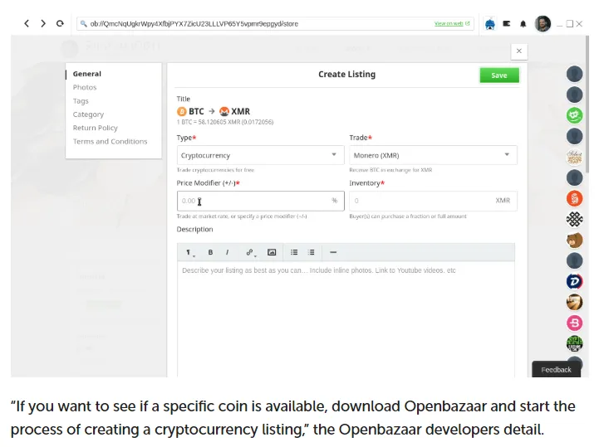Focus the ob:// address bar field
This screenshot has width=599, height=447.
(x=275, y=24)
